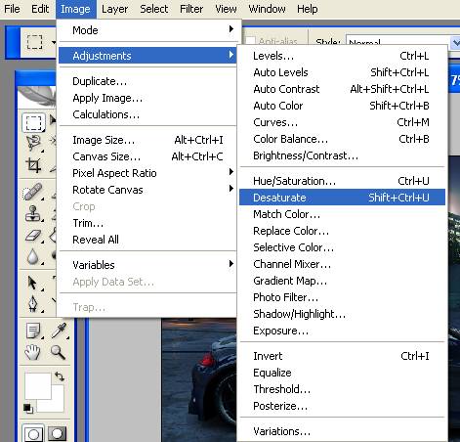
Task: Open the View menu
Action: pos(226,9)
